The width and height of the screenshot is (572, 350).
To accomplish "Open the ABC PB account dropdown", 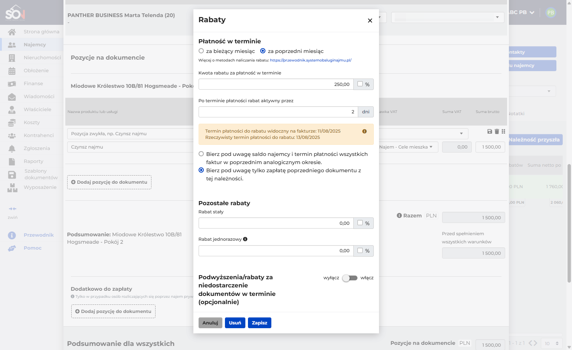I will pos(521,12).
